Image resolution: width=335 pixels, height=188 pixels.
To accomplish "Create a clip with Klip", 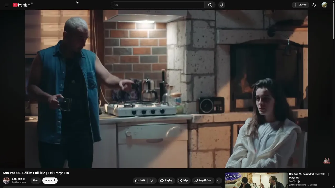I will 183,180.
